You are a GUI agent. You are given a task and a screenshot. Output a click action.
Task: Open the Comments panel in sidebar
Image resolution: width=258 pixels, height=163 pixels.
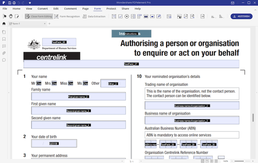coord(4,46)
